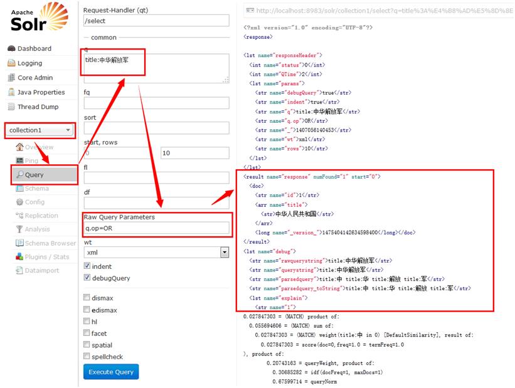Go to the Config link
Image resolution: width=515 pixels, height=388 pixels.
pos(35,202)
